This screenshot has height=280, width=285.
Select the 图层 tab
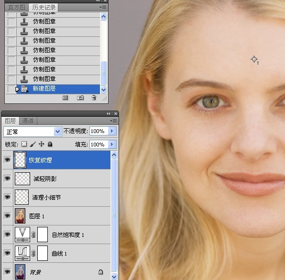[11, 121]
